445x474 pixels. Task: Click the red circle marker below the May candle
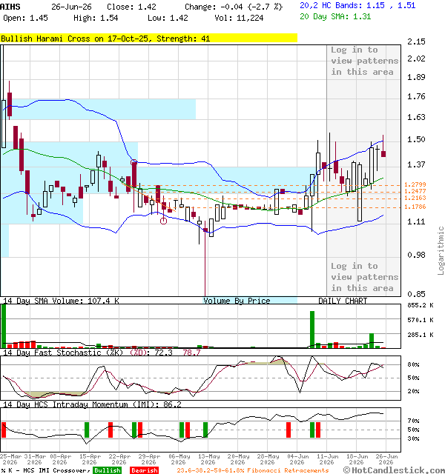(x=163, y=221)
